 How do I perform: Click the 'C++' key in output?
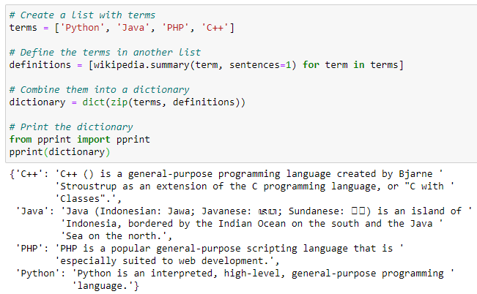(29, 174)
